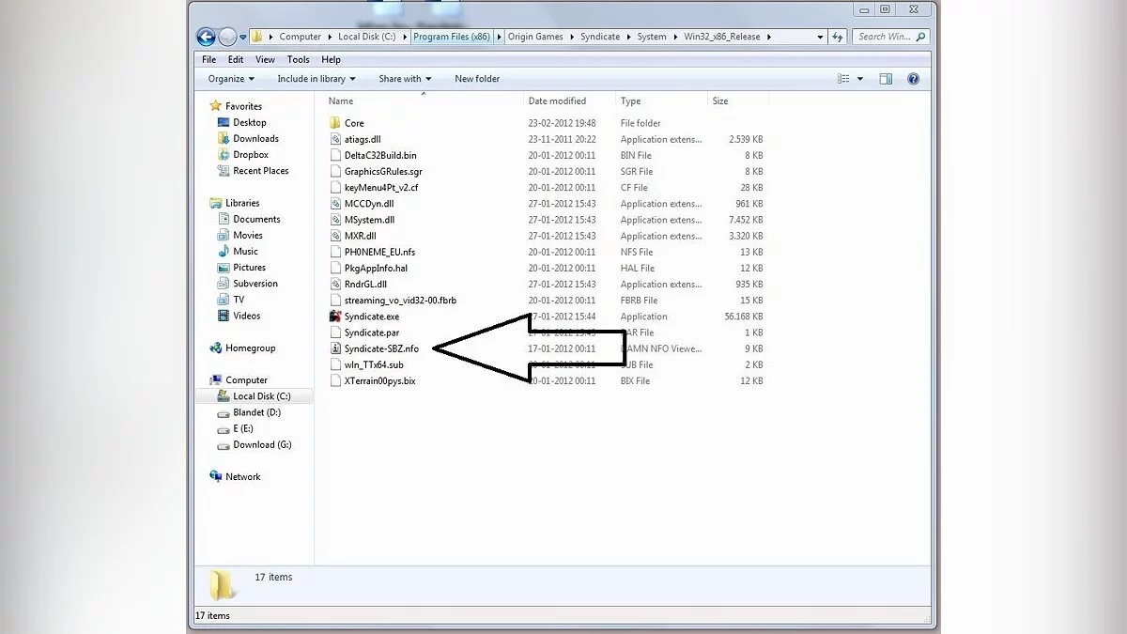Select Recent Places in navigation pane

(x=261, y=171)
